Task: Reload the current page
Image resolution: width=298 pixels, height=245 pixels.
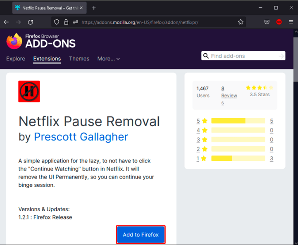Action: tap(31, 22)
